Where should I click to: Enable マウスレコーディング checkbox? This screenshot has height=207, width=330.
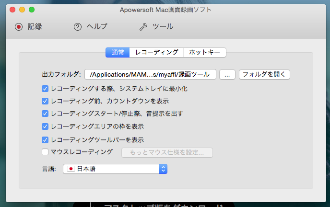click(x=45, y=152)
